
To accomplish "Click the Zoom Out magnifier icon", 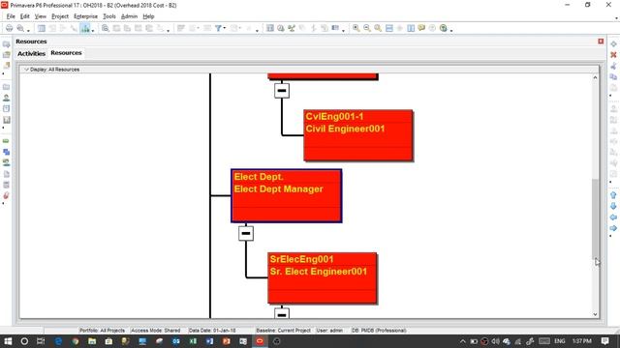I will [x=367, y=28].
